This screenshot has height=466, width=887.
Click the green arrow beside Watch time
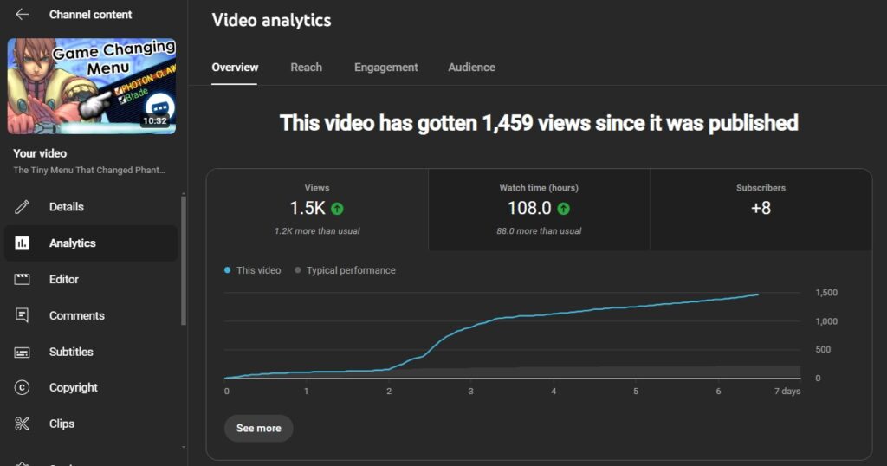coord(563,209)
